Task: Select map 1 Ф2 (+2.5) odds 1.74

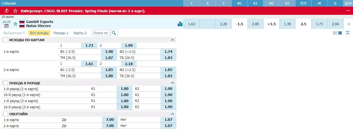Action: 168,52
